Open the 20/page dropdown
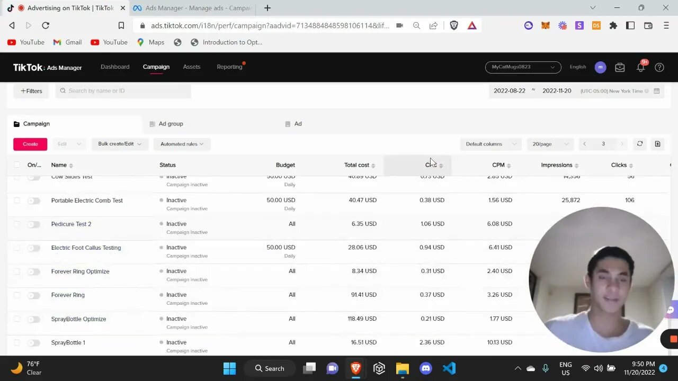Screen dimensions: 678x381 [551, 144]
